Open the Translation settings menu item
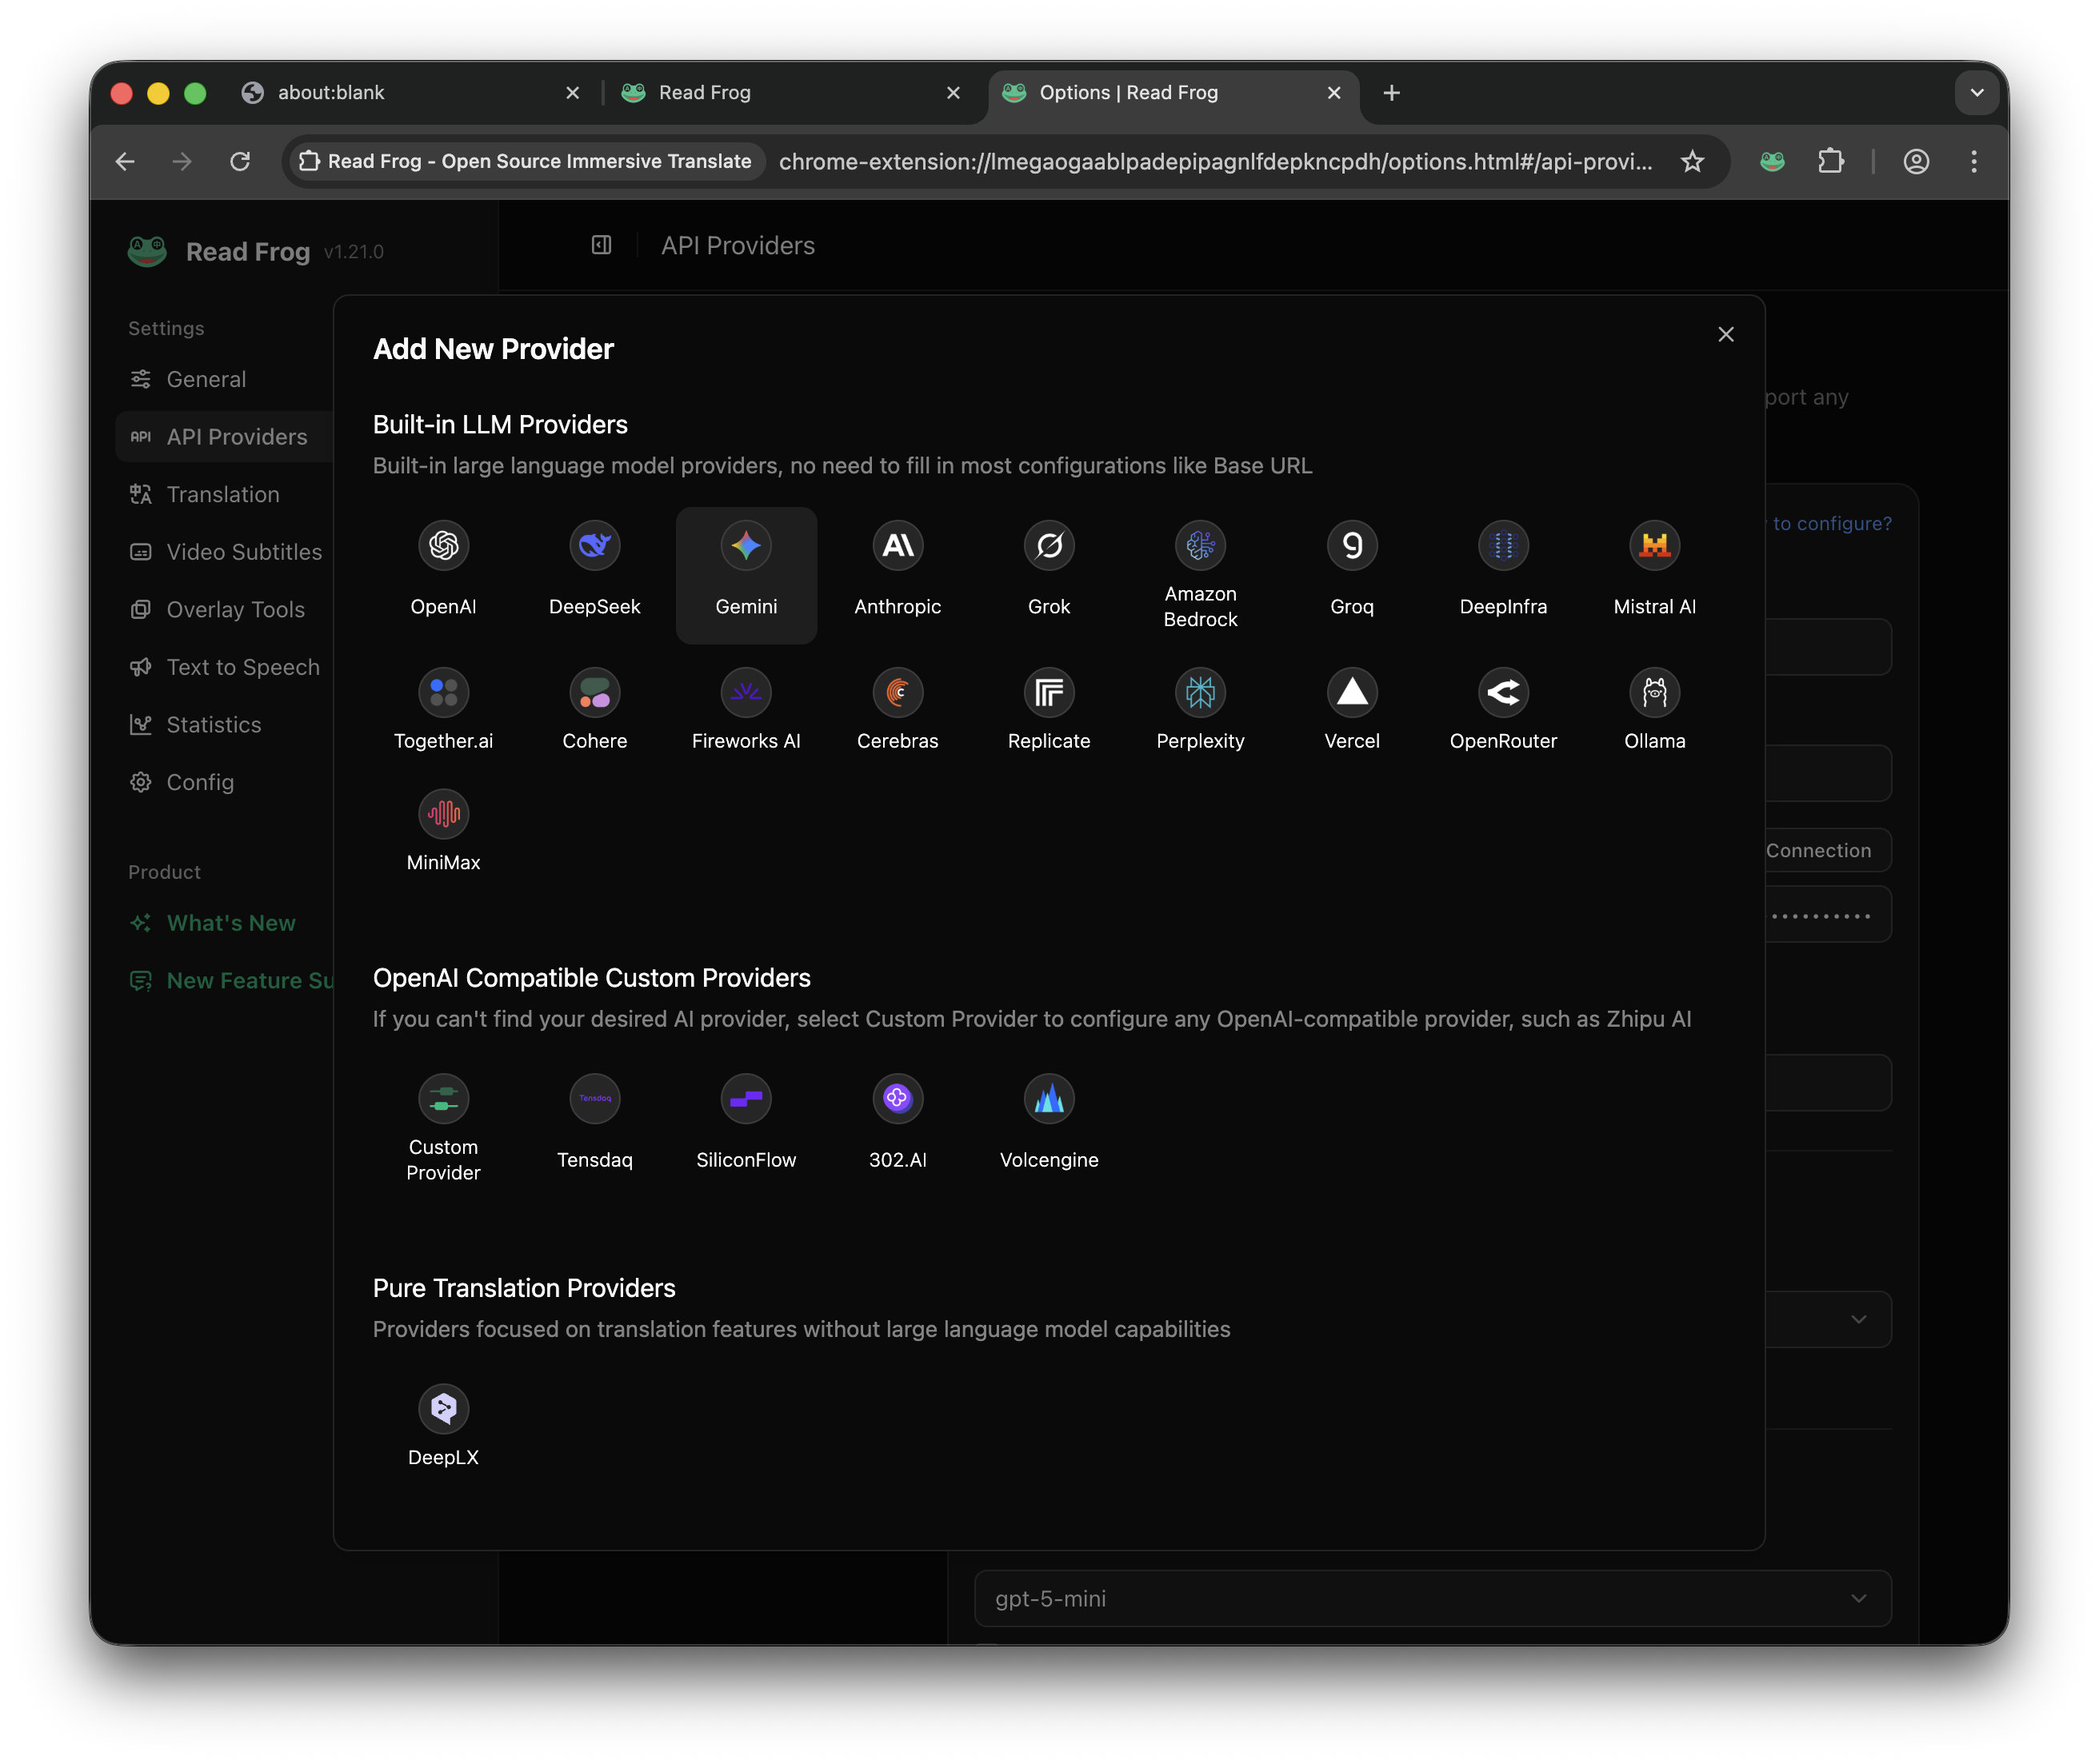This screenshot has height=1764, width=2099. click(x=222, y=495)
